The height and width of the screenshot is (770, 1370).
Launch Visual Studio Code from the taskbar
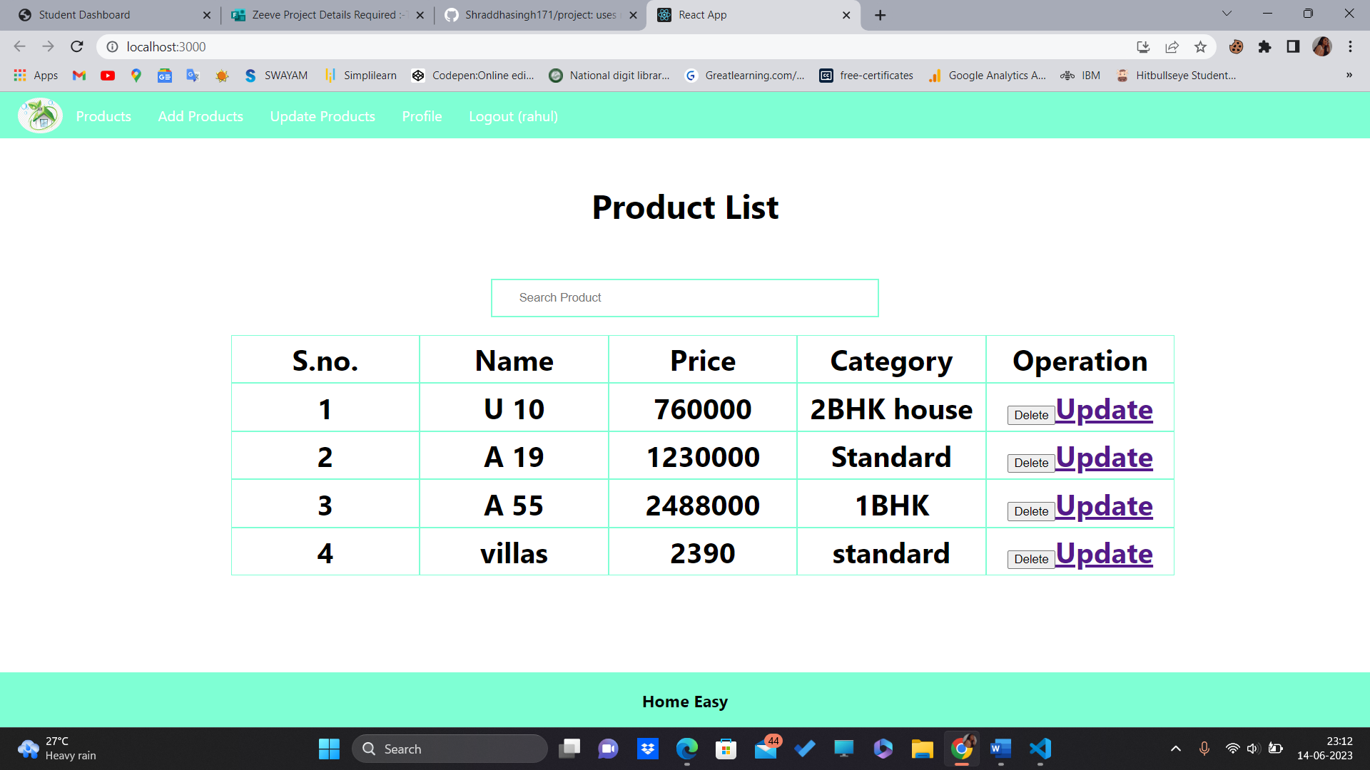coord(1040,749)
